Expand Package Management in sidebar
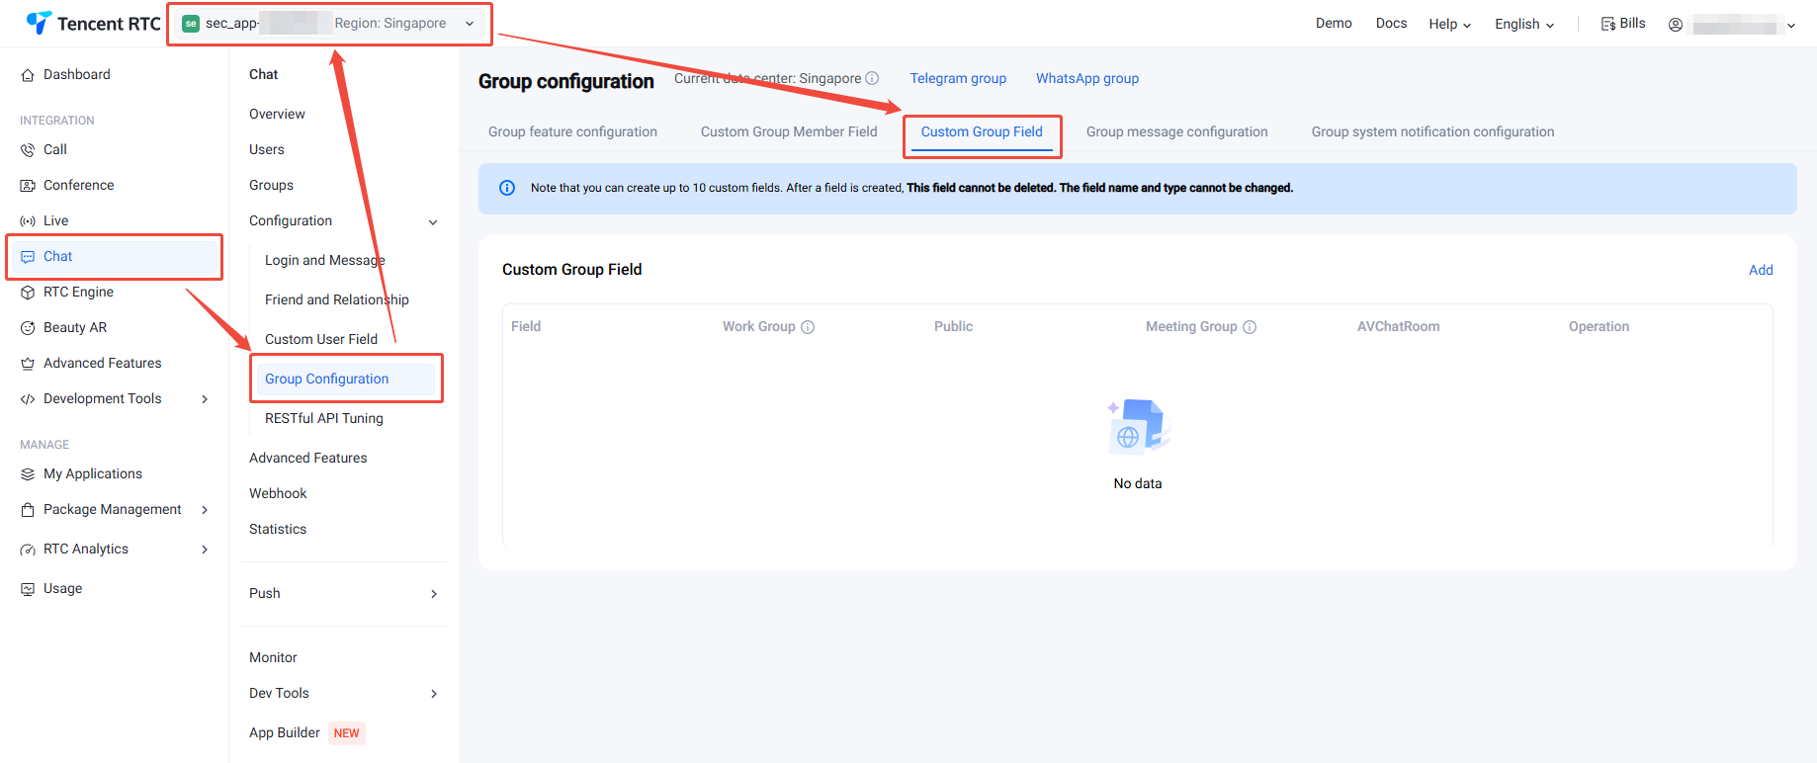1817x763 pixels. [205, 510]
